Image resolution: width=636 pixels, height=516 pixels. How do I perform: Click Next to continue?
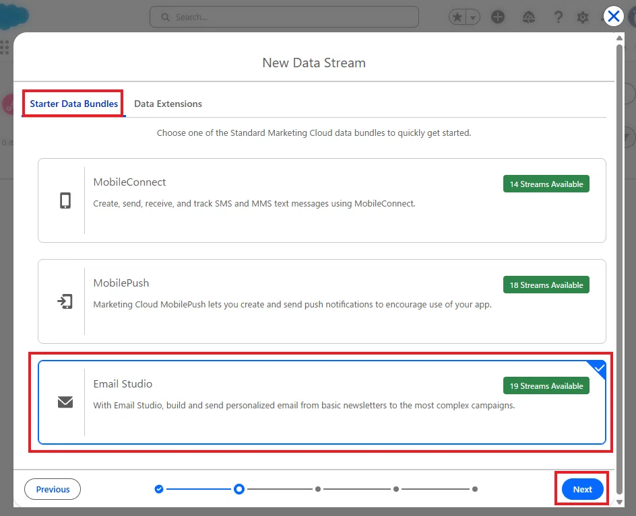[x=583, y=489]
